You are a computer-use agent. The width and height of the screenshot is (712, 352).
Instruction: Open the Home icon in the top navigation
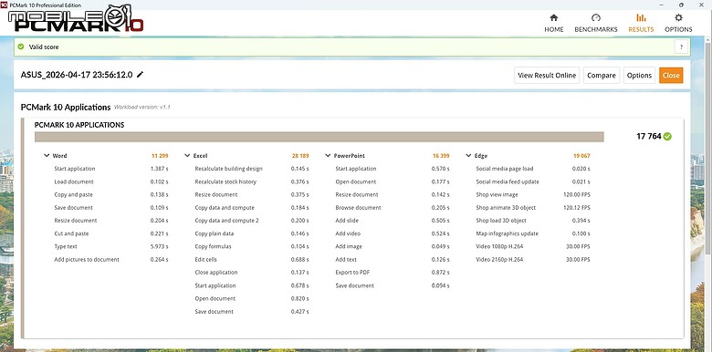(553, 17)
